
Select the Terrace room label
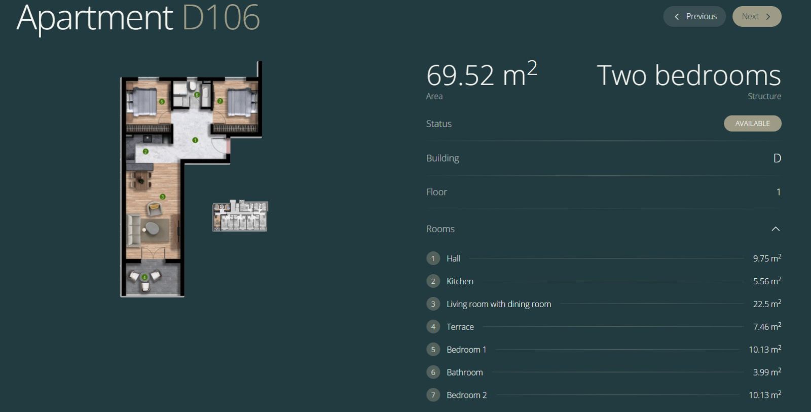[460, 327]
